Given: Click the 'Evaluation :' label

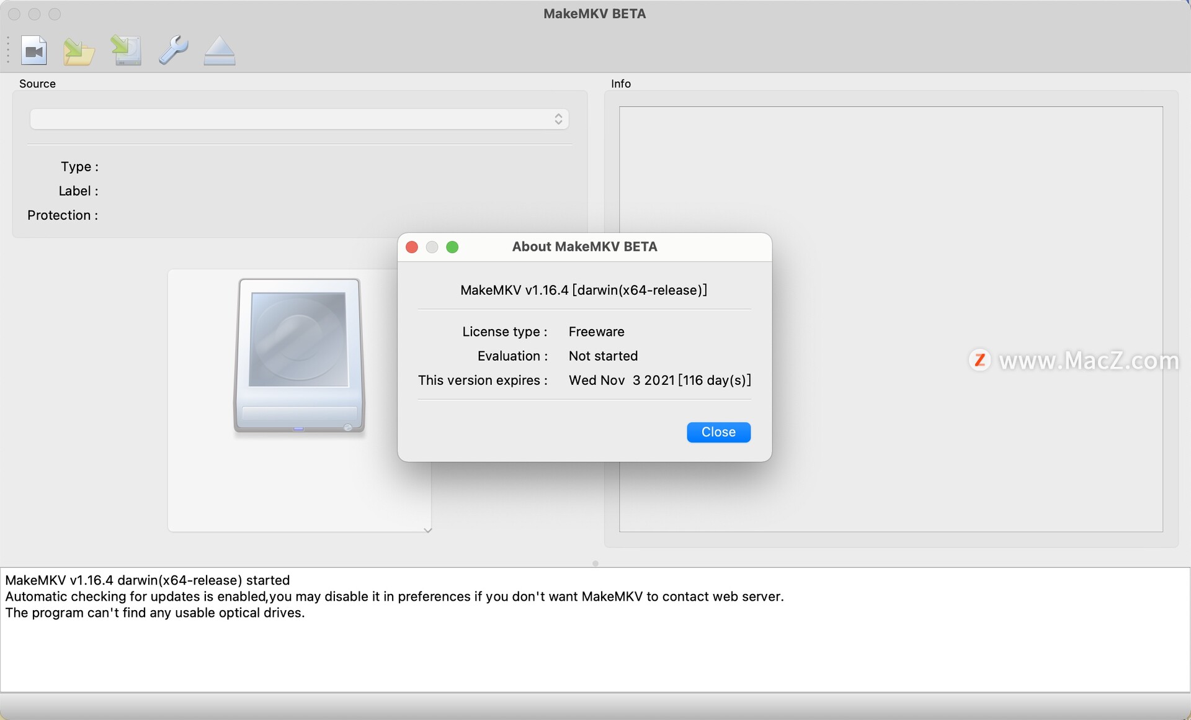Looking at the screenshot, I should (512, 356).
